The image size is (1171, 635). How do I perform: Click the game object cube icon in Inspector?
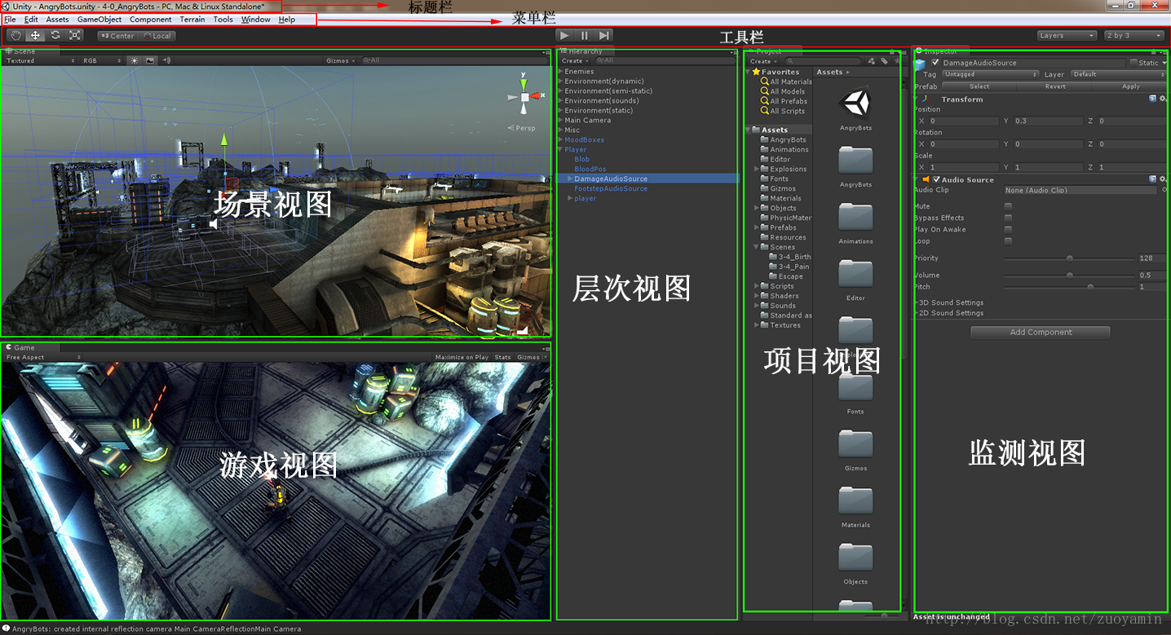pyautogui.click(x=920, y=64)
